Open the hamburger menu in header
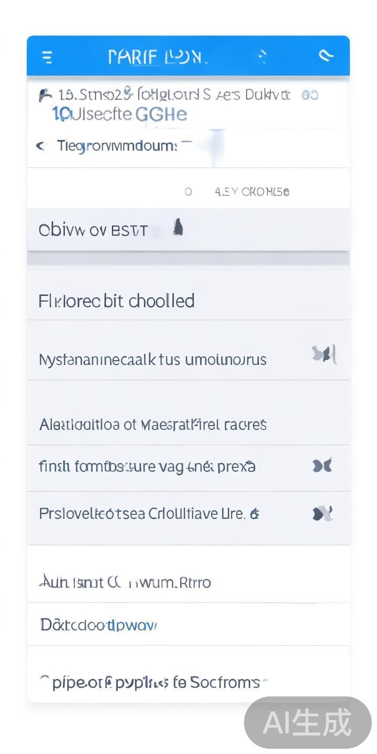This screenshot has height=754, width=377. 47,57
